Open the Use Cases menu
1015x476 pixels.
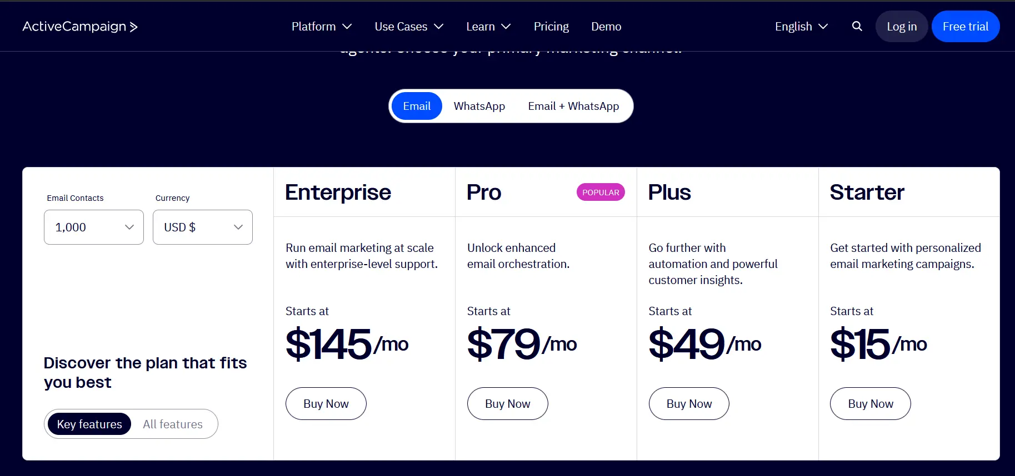pos(409,27)
